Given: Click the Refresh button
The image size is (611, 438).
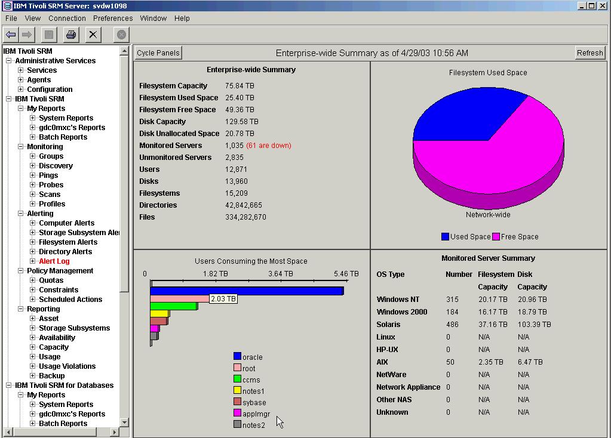Looking at the screenshot, I should [x=590, y=53].
